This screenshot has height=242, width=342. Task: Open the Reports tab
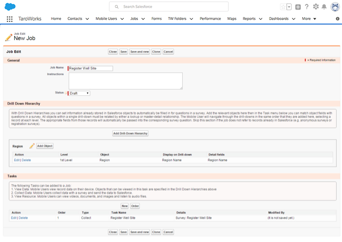pos(249,19)
